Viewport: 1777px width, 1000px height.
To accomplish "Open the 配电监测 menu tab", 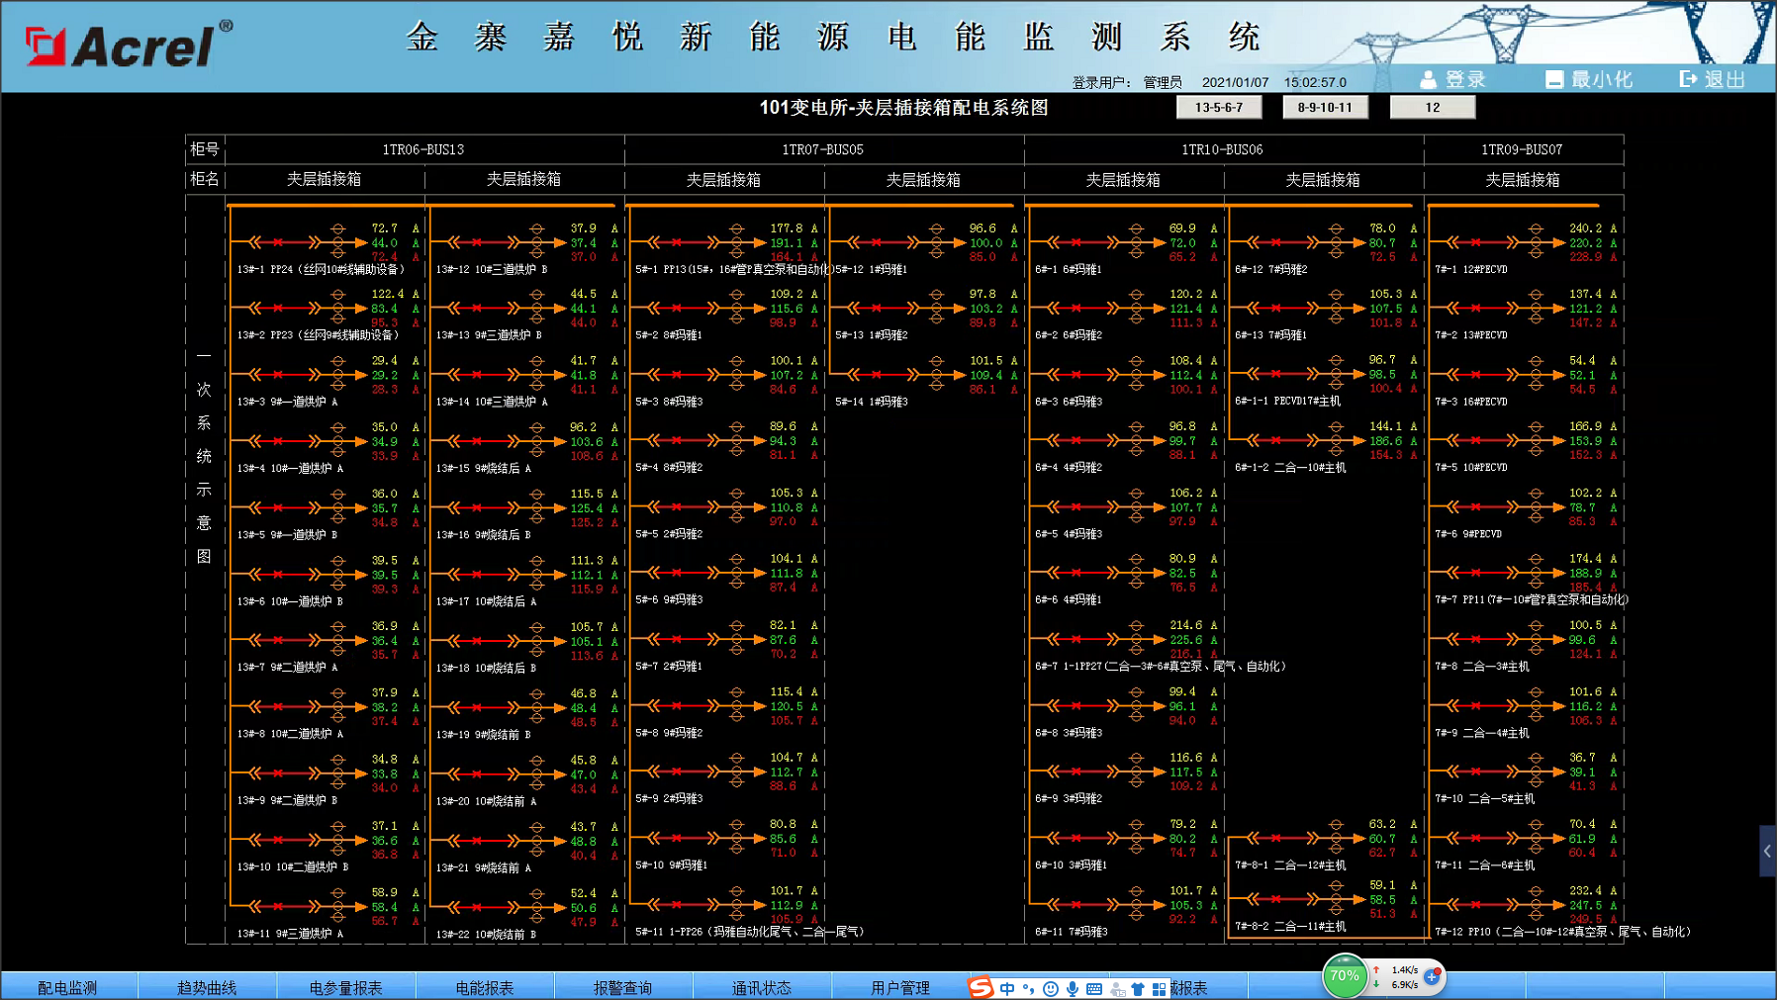I will tap(67, 987).
